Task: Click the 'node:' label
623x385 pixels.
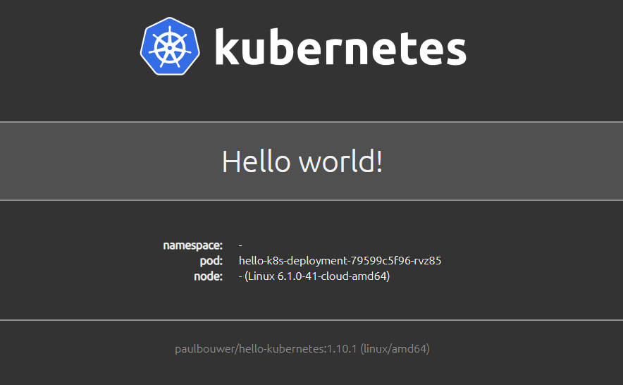Action: (208, 276)
